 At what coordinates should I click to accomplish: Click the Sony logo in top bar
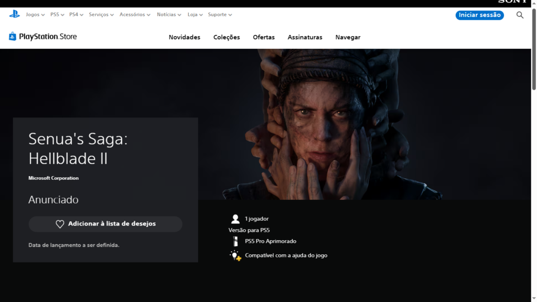pos(513,2)
